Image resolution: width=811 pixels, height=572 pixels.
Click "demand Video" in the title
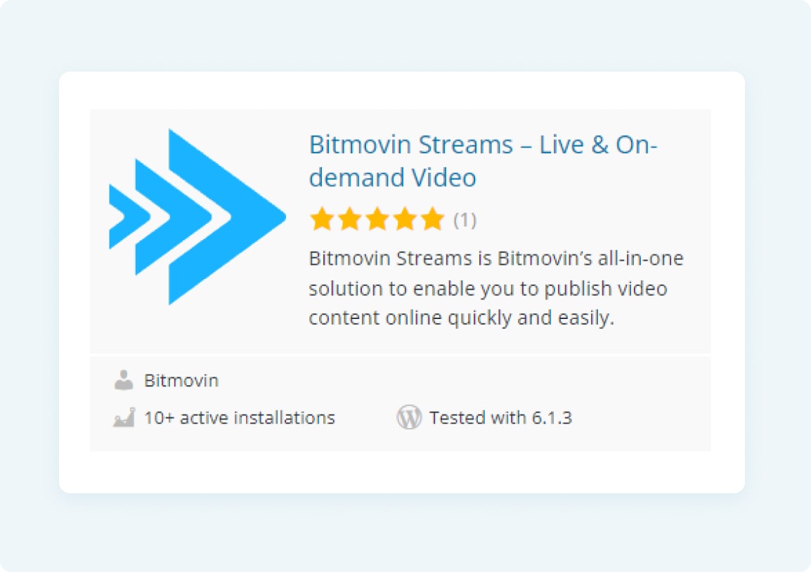click(393, 177)
